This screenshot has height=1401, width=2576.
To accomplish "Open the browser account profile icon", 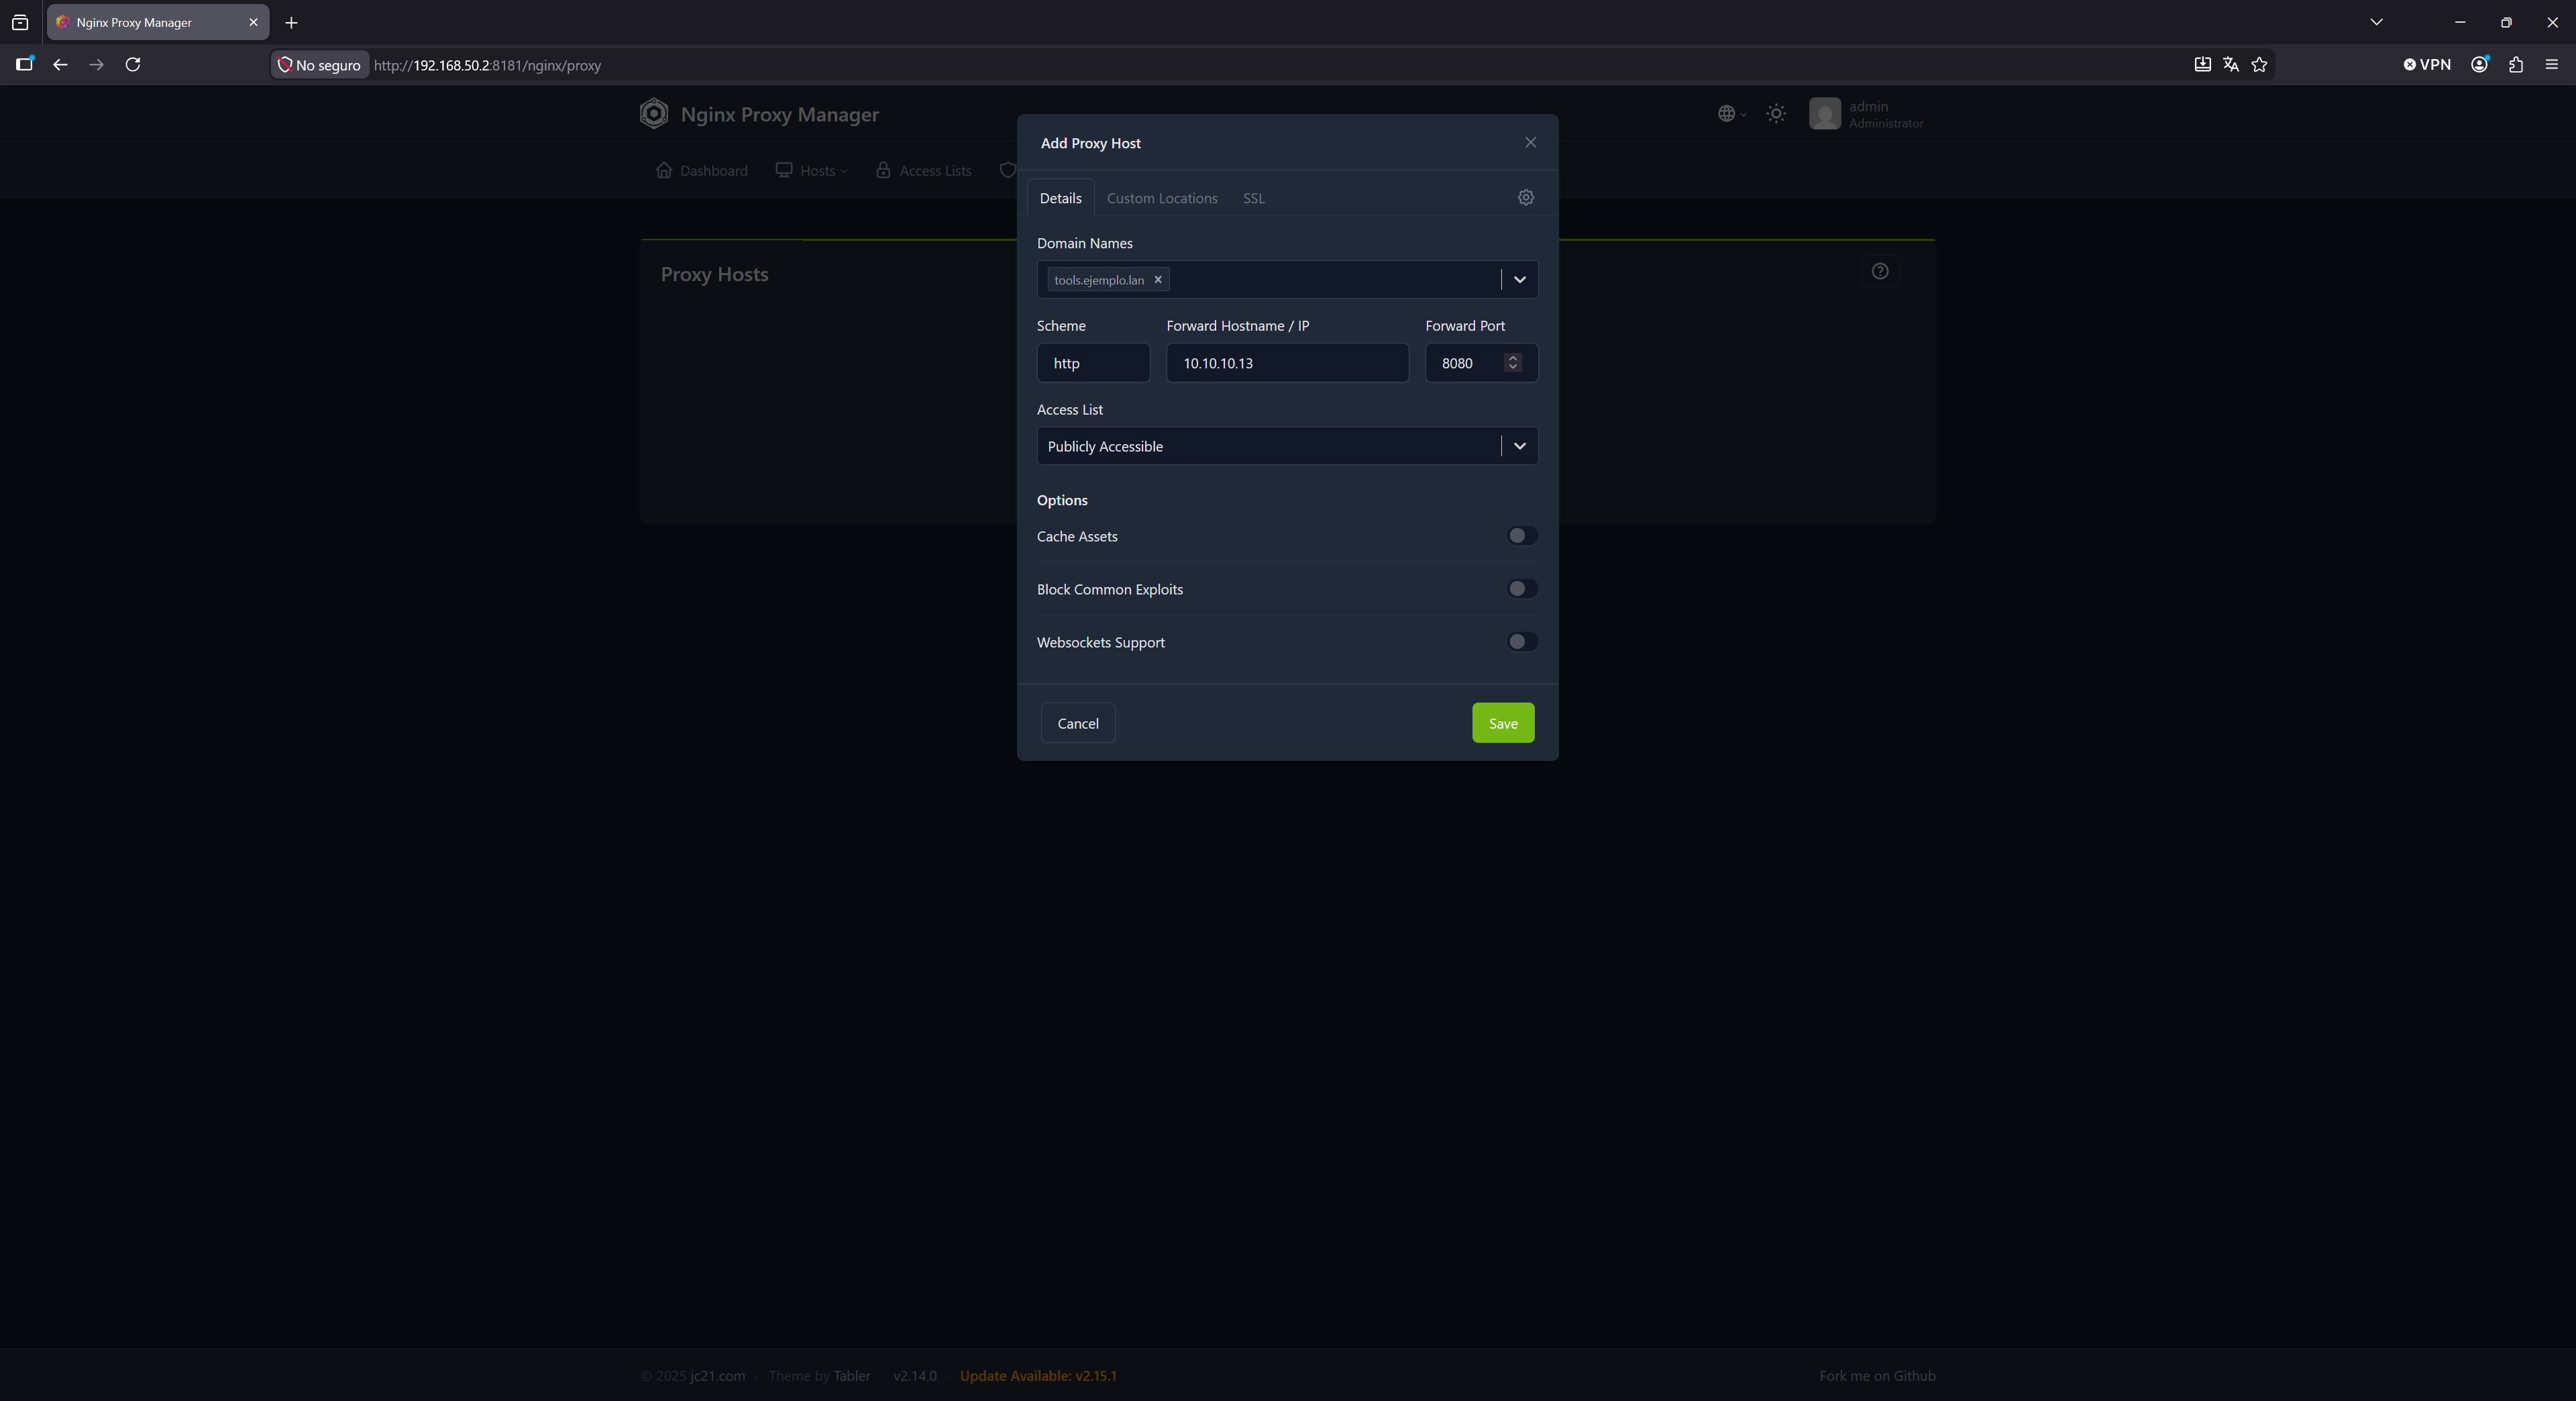I will 2480,65.
